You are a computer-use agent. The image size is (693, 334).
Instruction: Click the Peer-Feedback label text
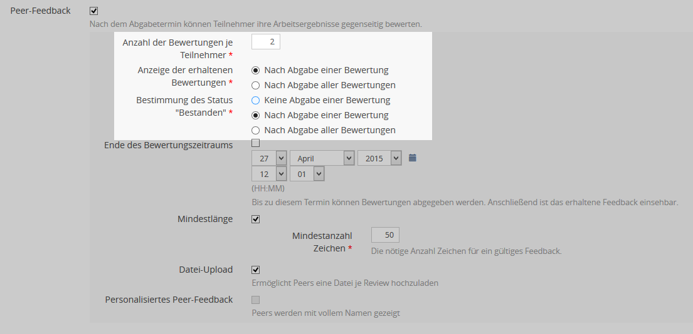click(41, 11)
